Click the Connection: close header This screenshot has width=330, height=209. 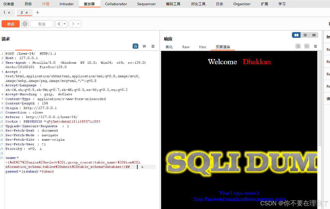(24, 112)
